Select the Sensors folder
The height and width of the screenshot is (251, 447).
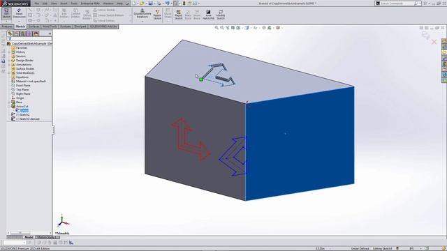(21, 56)
